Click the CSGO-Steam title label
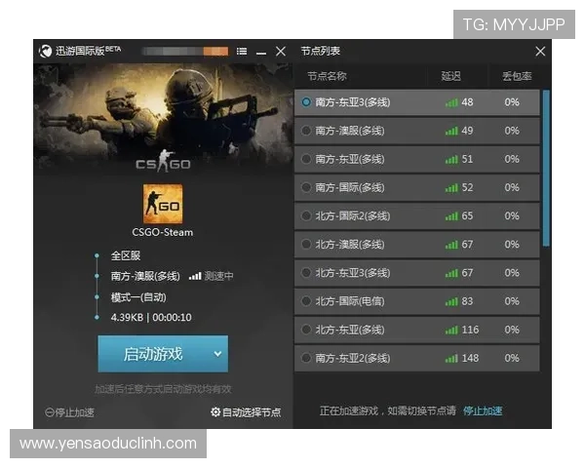Screen dimensions: 585x468 pos(163,232)
